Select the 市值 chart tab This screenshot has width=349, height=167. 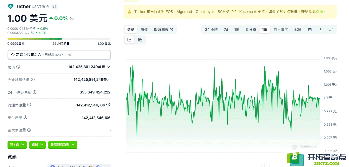tap(144, 30)
